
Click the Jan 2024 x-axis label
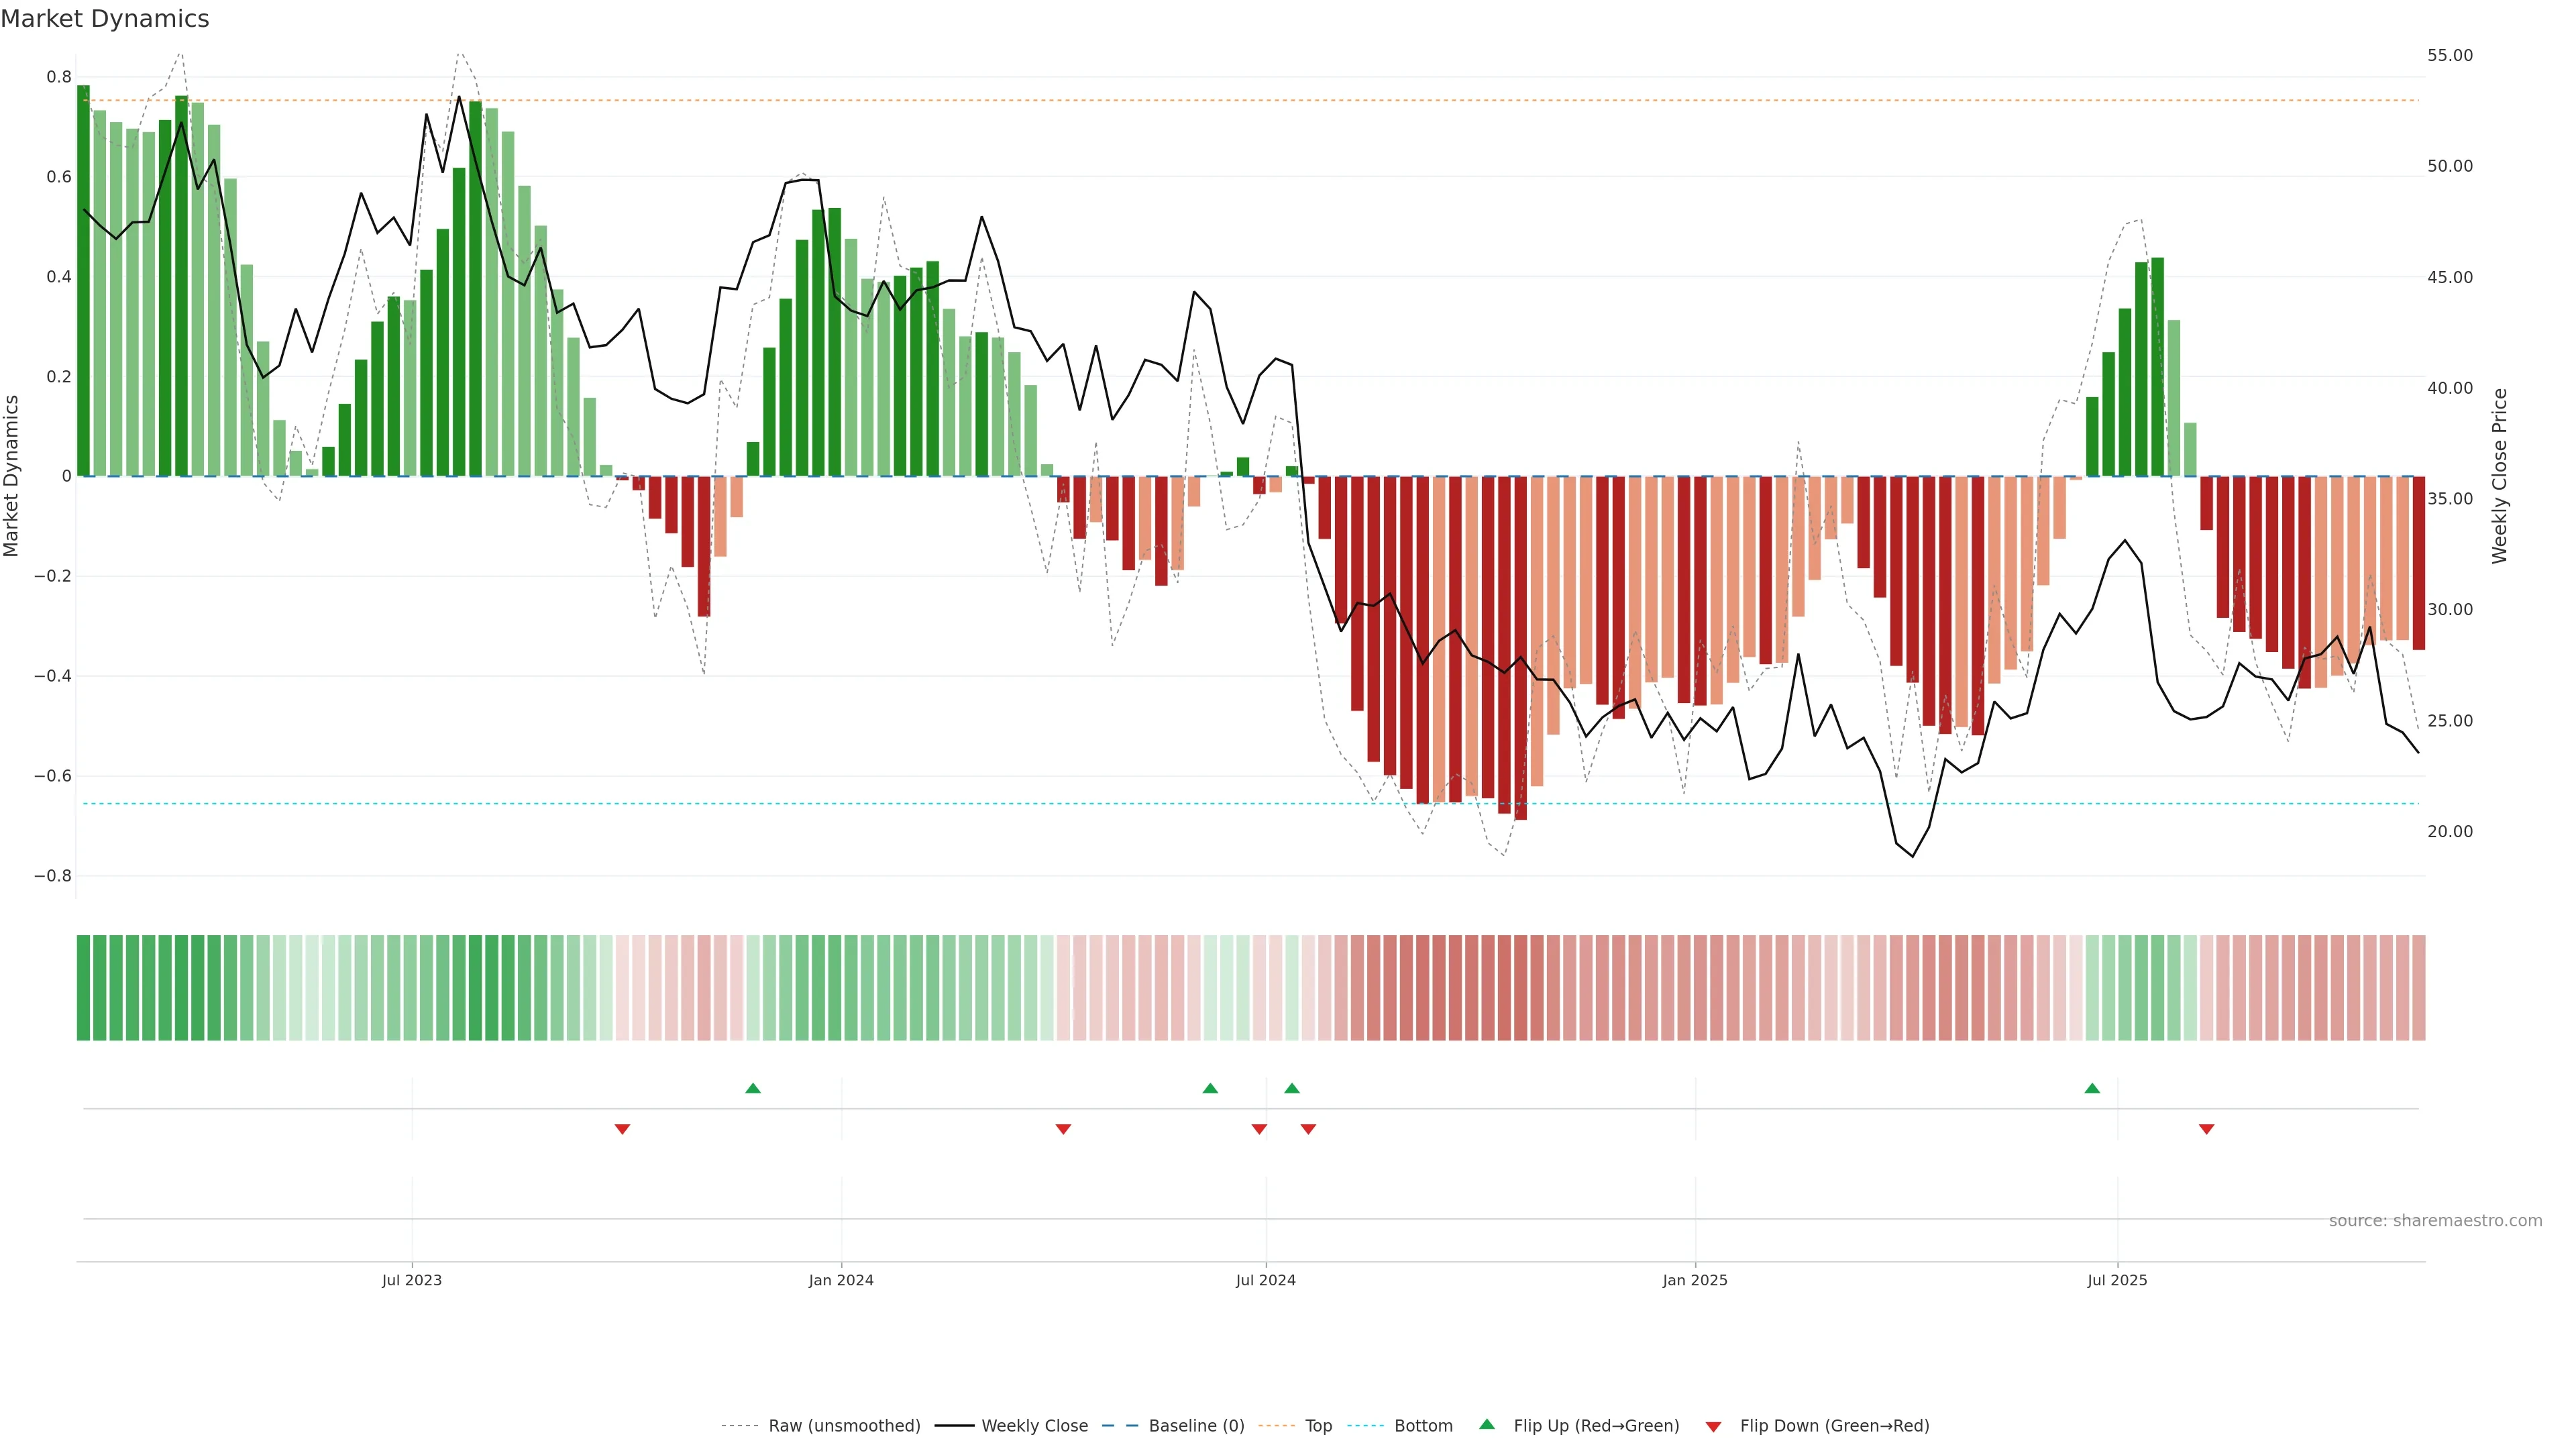(x=841, y=1280)
